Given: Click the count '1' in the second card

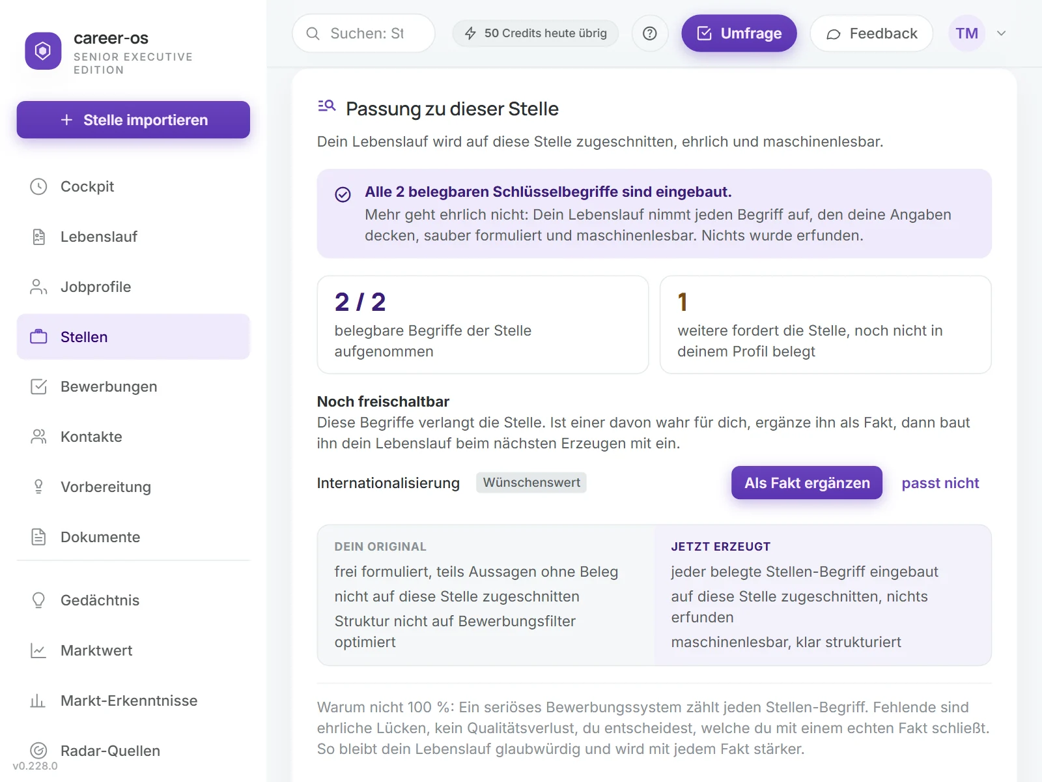Looking at the screenshot, I should pos(683,302).
